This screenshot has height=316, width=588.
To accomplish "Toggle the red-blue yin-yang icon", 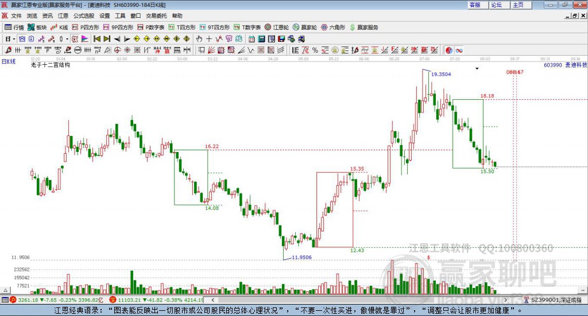I will click(449, 50).
